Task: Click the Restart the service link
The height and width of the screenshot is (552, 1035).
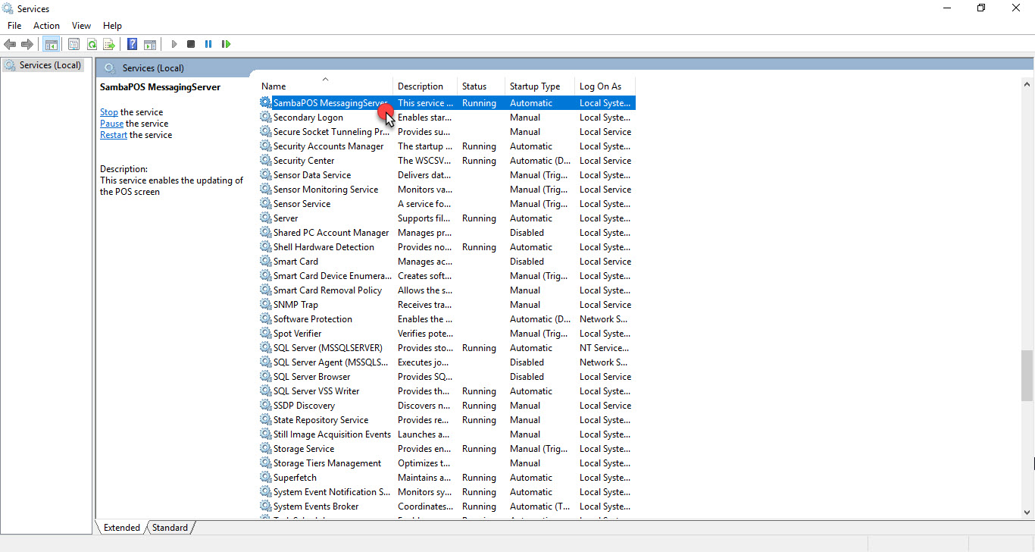Action: [x=114, y=135]
